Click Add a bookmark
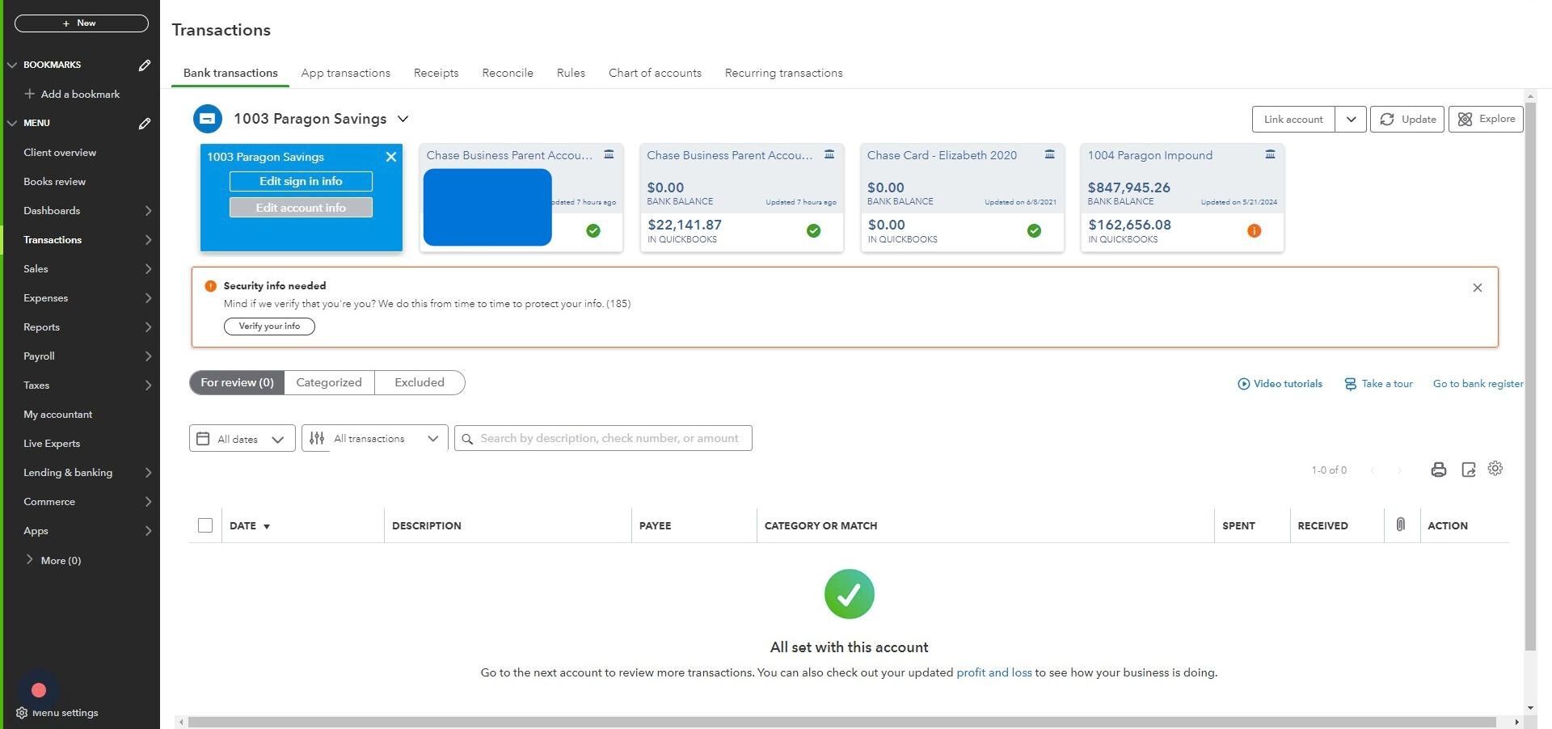This screenshot has width=1552, height=729. pyautogui.click(x=72, y=95)
